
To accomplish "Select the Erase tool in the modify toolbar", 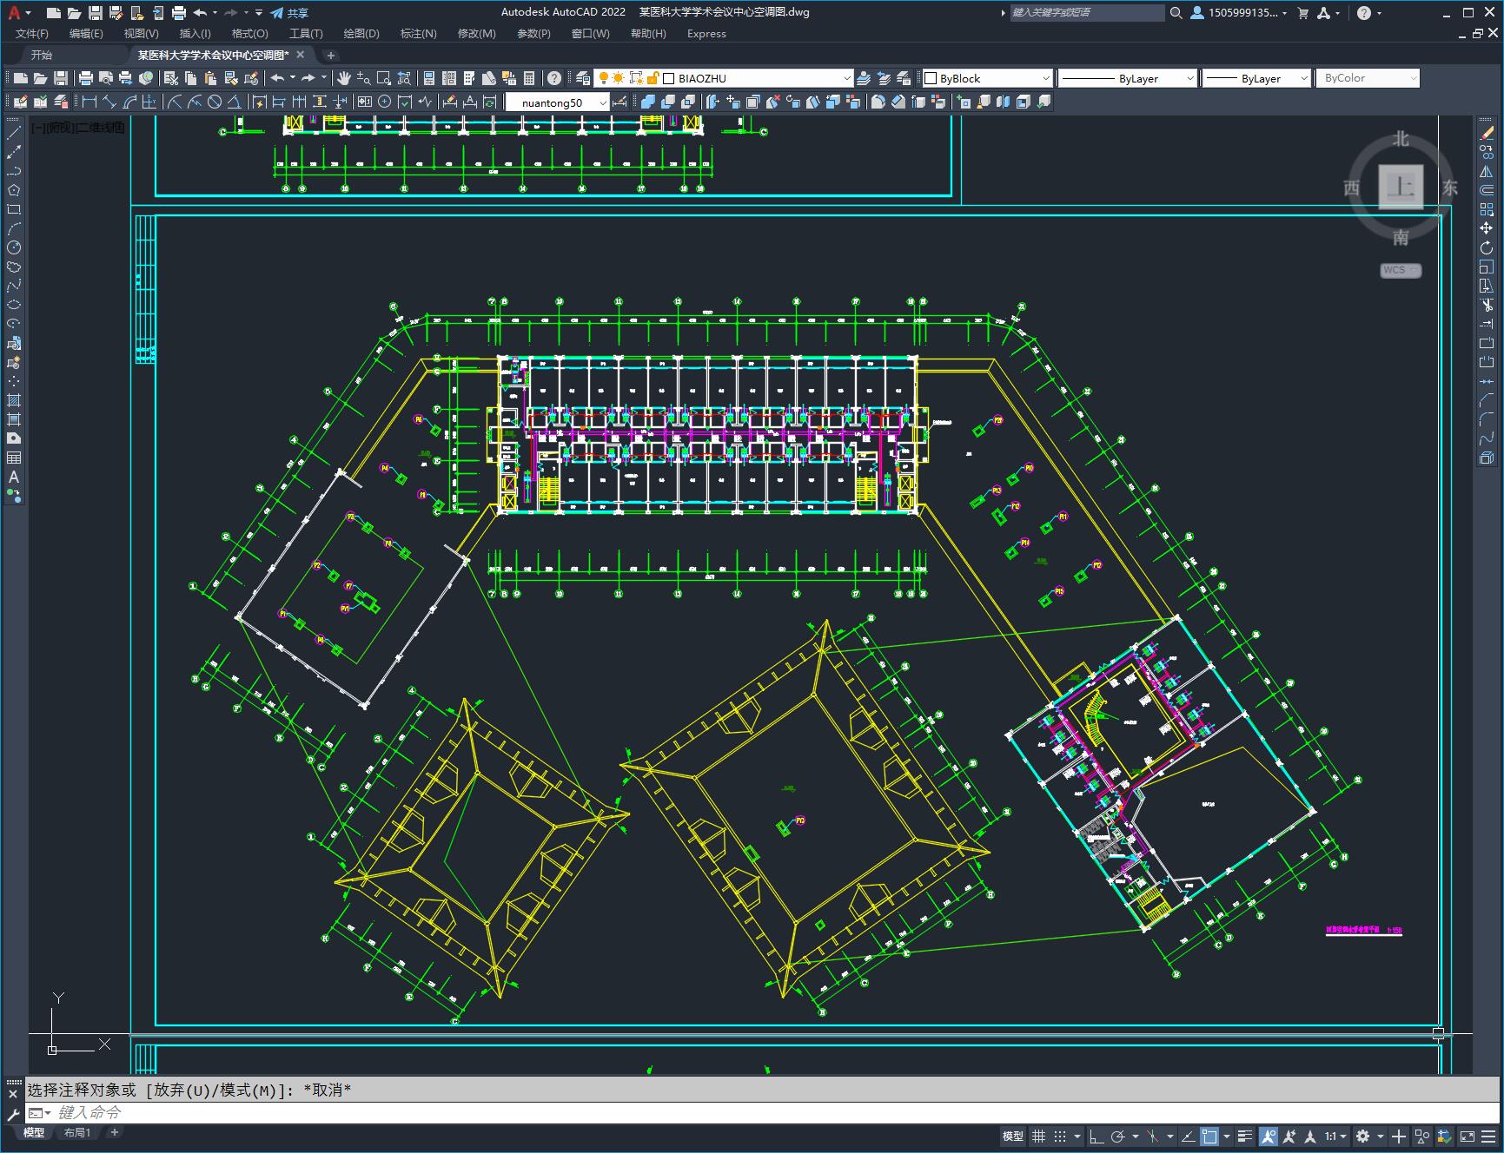I will click(1487, 133).
